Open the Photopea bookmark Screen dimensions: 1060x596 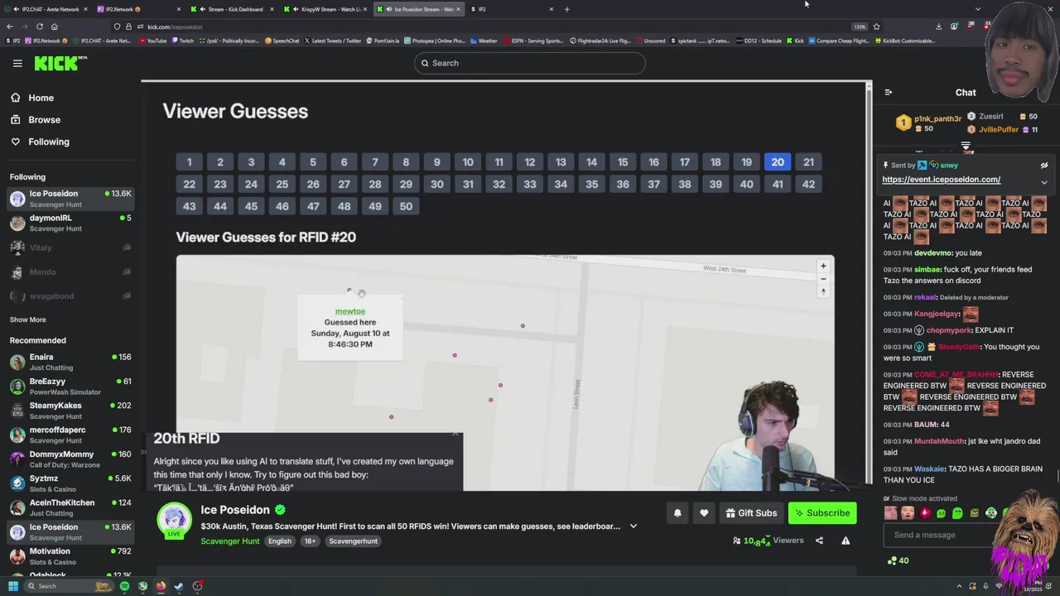coord(435,41)
